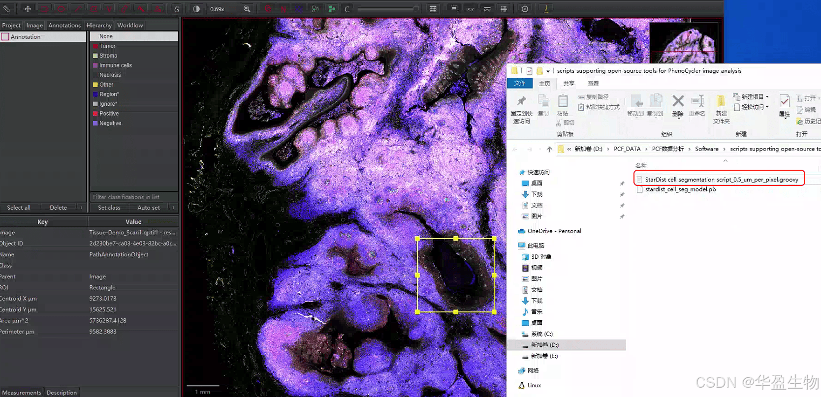The height and width of the screenshot is (397, 821).
Task: Select the Line annotation tool
Action: 77,9
